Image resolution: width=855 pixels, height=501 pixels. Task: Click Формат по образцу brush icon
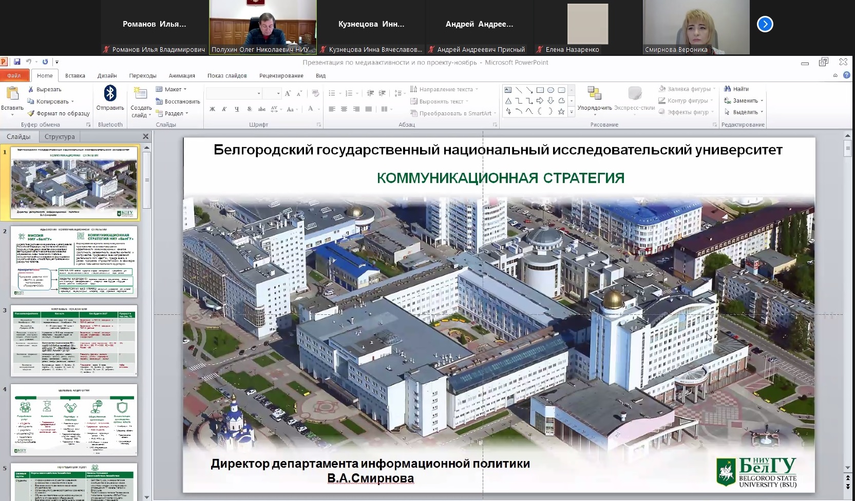pyautogui.click(x=31, y=113)
